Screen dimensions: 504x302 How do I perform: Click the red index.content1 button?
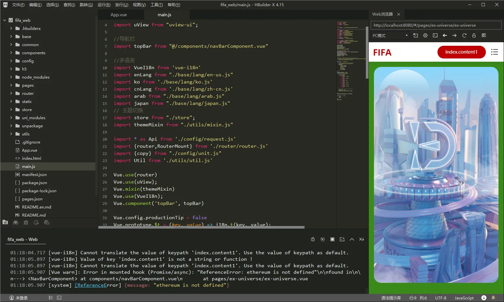click(461, 52)
